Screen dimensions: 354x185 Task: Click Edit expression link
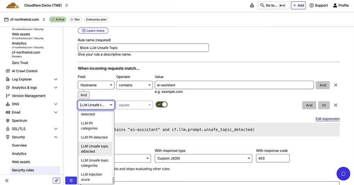tap(327, 119)
